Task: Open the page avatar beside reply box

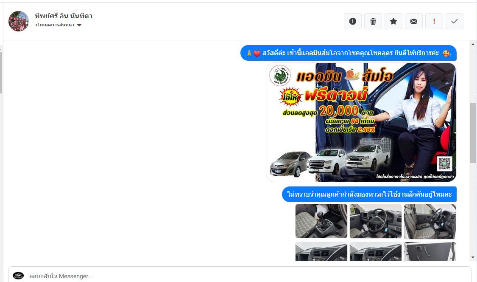Action: pos(18,276)
